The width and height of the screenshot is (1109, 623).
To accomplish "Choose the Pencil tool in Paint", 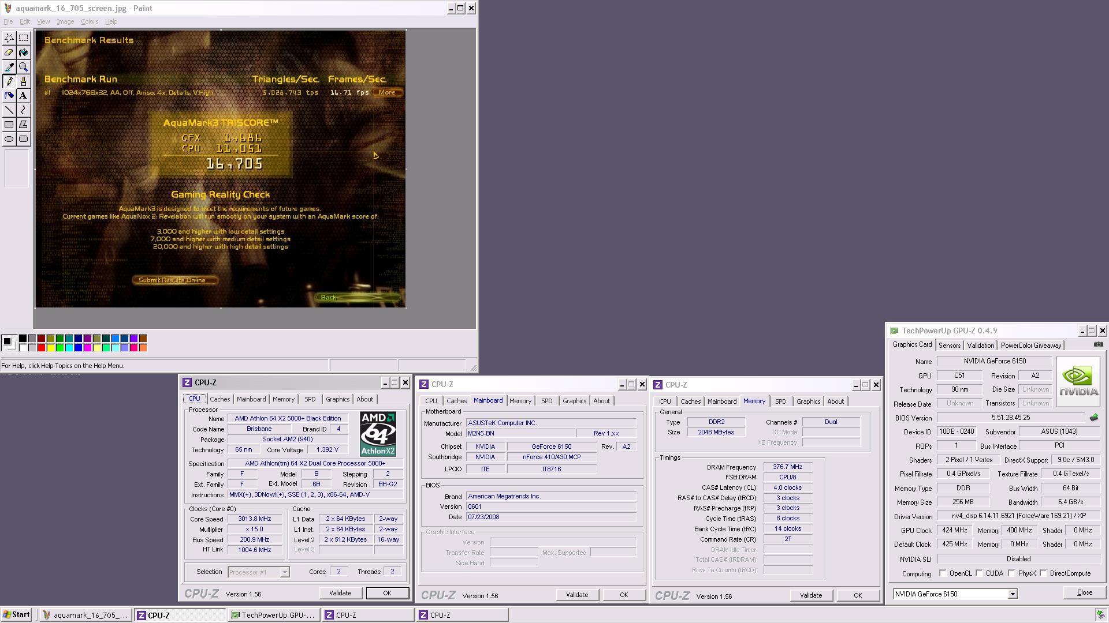I will [x=9, y=81].
